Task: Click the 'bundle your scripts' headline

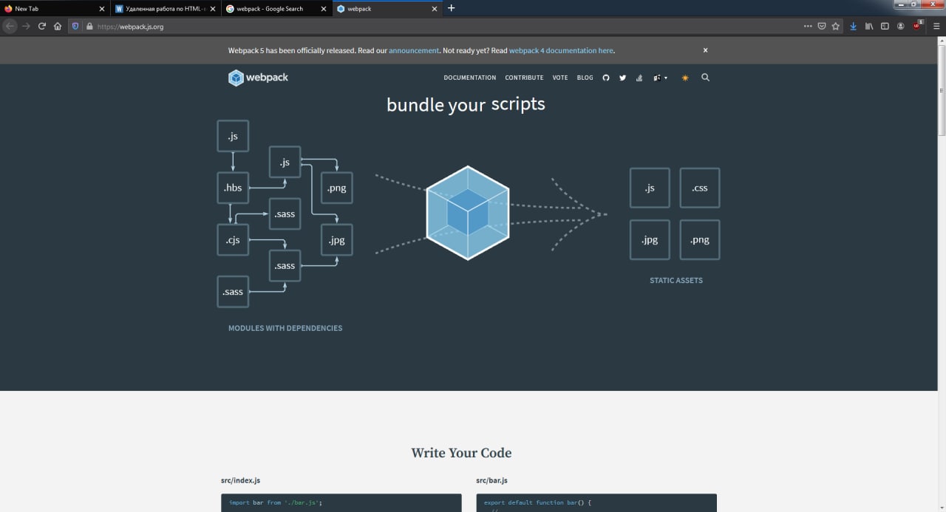Action: tap(466, 104)
